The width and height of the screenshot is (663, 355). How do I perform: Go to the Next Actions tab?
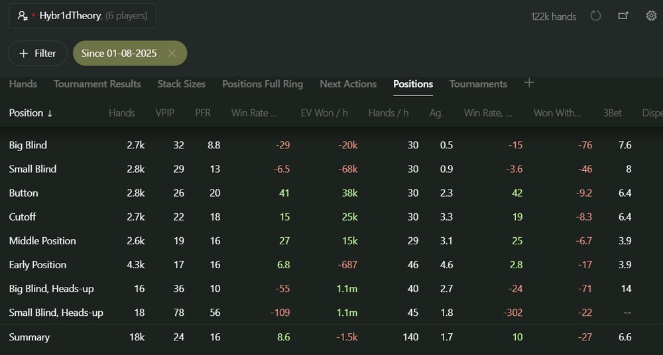pyautogui.click(x=348, y=84)
